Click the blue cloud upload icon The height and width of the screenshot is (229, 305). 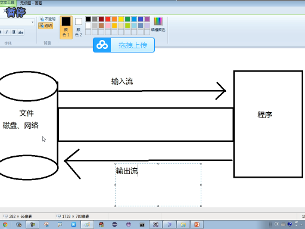click(102, 45)
